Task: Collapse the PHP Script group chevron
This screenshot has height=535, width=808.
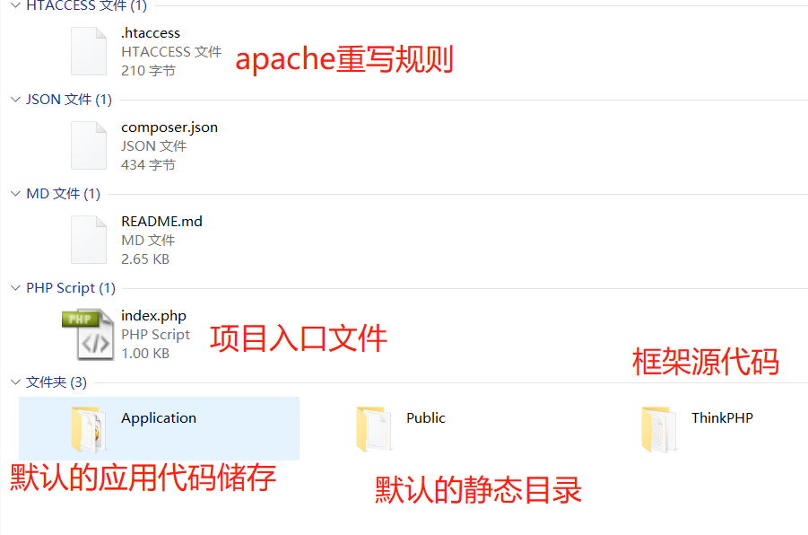Action: (15, 288)
